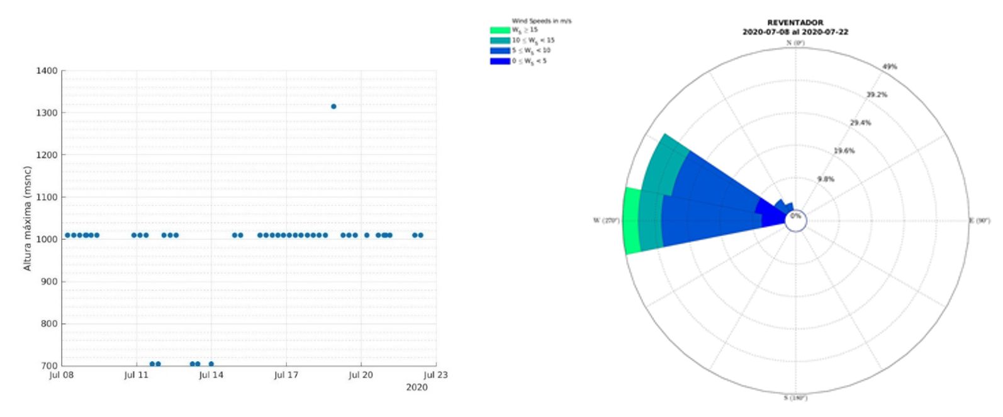Click the "N (0°)" compass label
The image size is (1003, 417).
coord(795,43)
